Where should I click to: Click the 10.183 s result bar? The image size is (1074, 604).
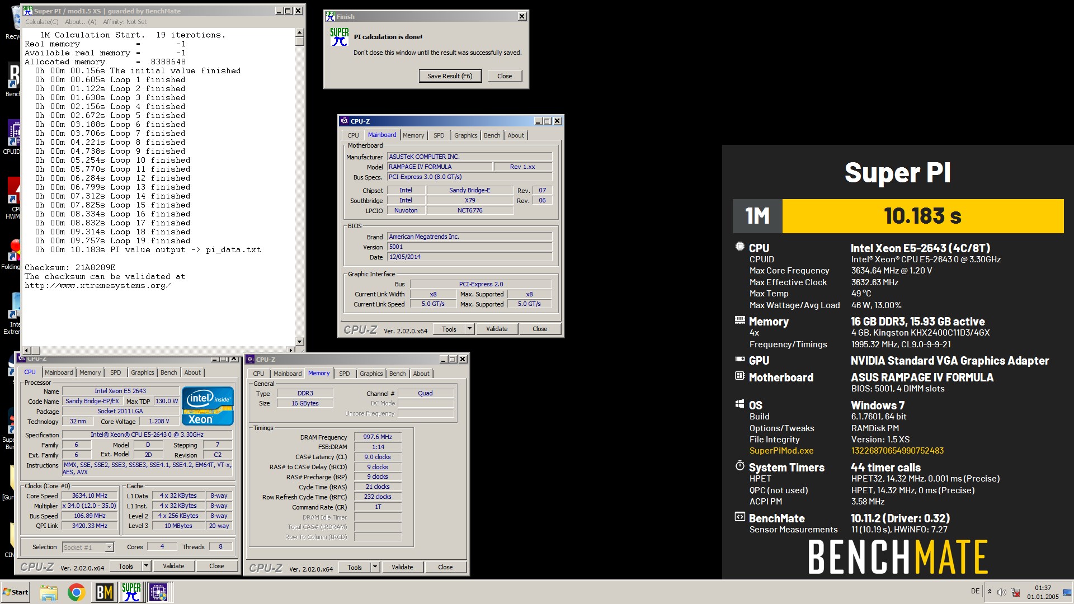[922, 216]
